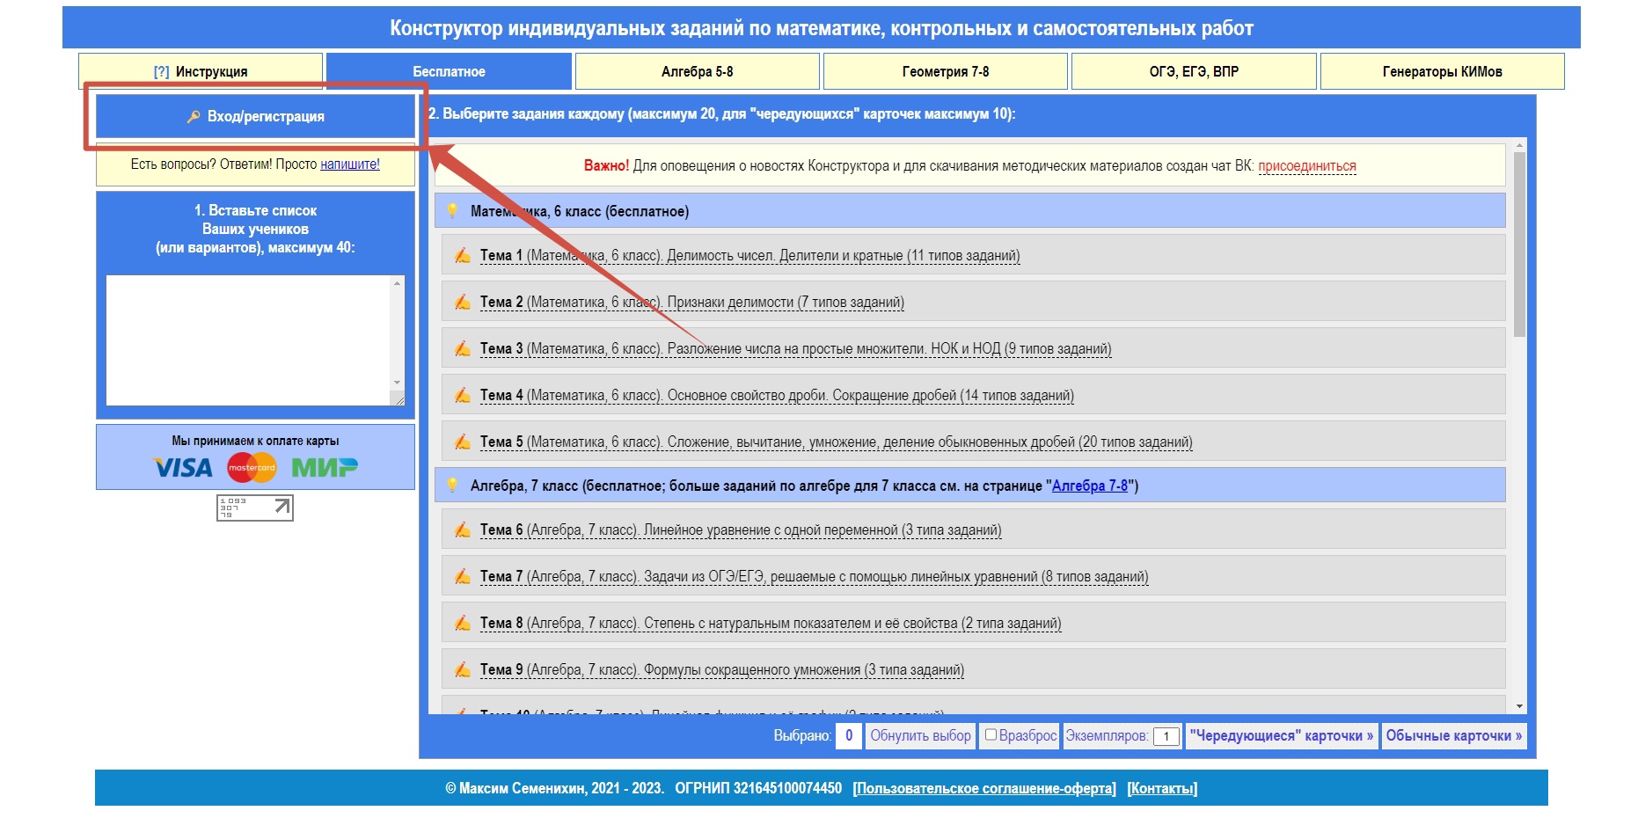Expand Тема 5 about operations with fractions

click(836, 442)
